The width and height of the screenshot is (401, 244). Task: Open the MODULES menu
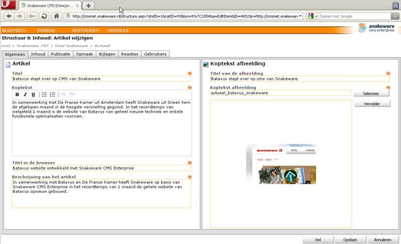(118, 30)
